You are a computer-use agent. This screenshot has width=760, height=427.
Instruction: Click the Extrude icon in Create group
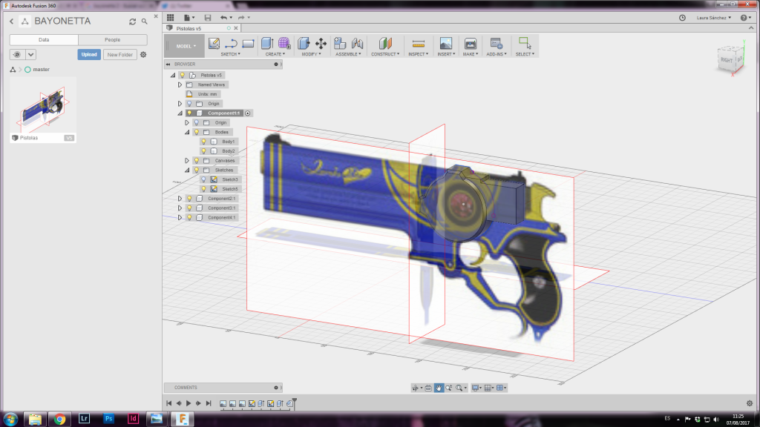[267, 43]
